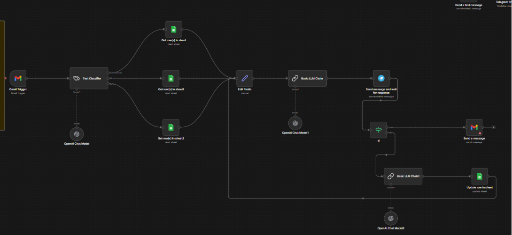Viewport: 512px width, 235px height.
Task: Click the false output port of If node
Action: pos(387,133)
